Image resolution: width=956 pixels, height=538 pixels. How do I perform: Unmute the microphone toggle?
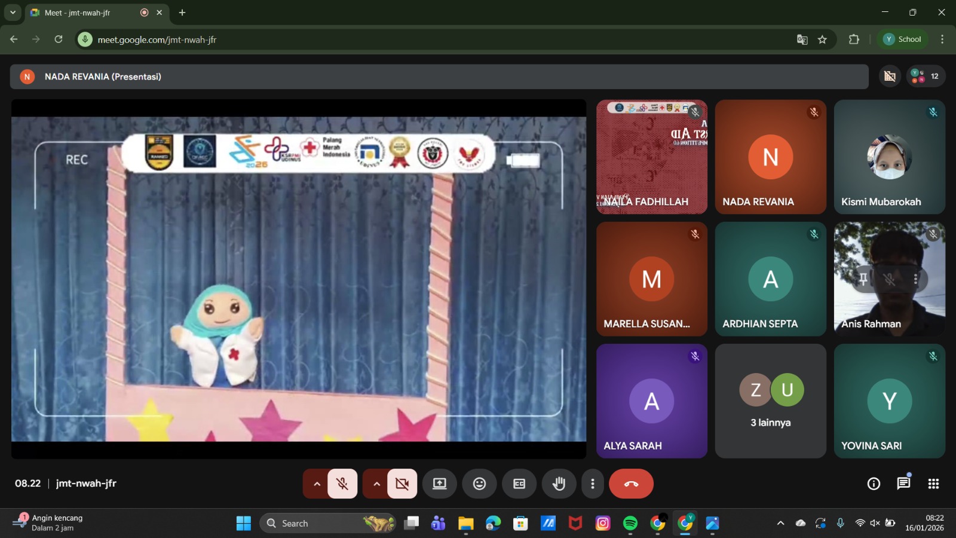click(x=342, y=484)
